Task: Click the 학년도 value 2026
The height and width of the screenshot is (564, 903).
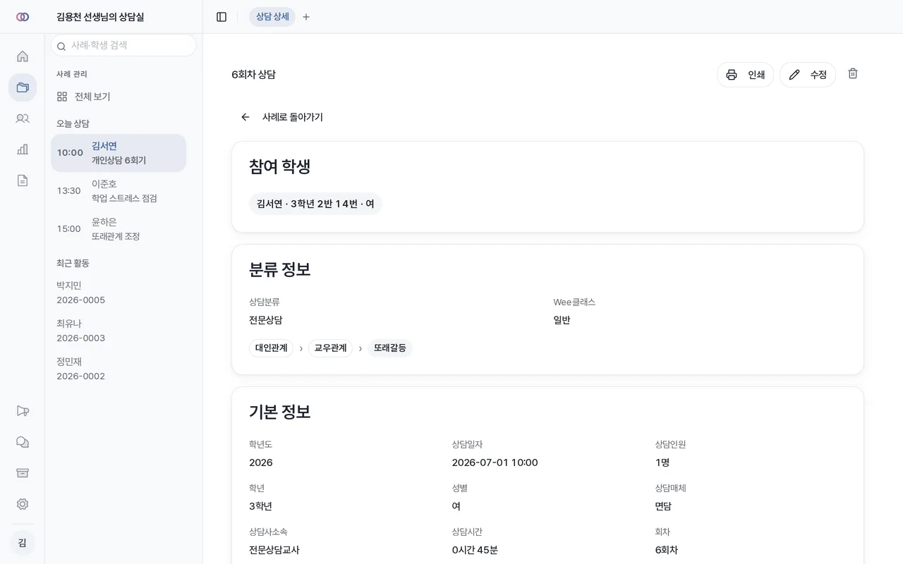Action: [x=261, y=462]
